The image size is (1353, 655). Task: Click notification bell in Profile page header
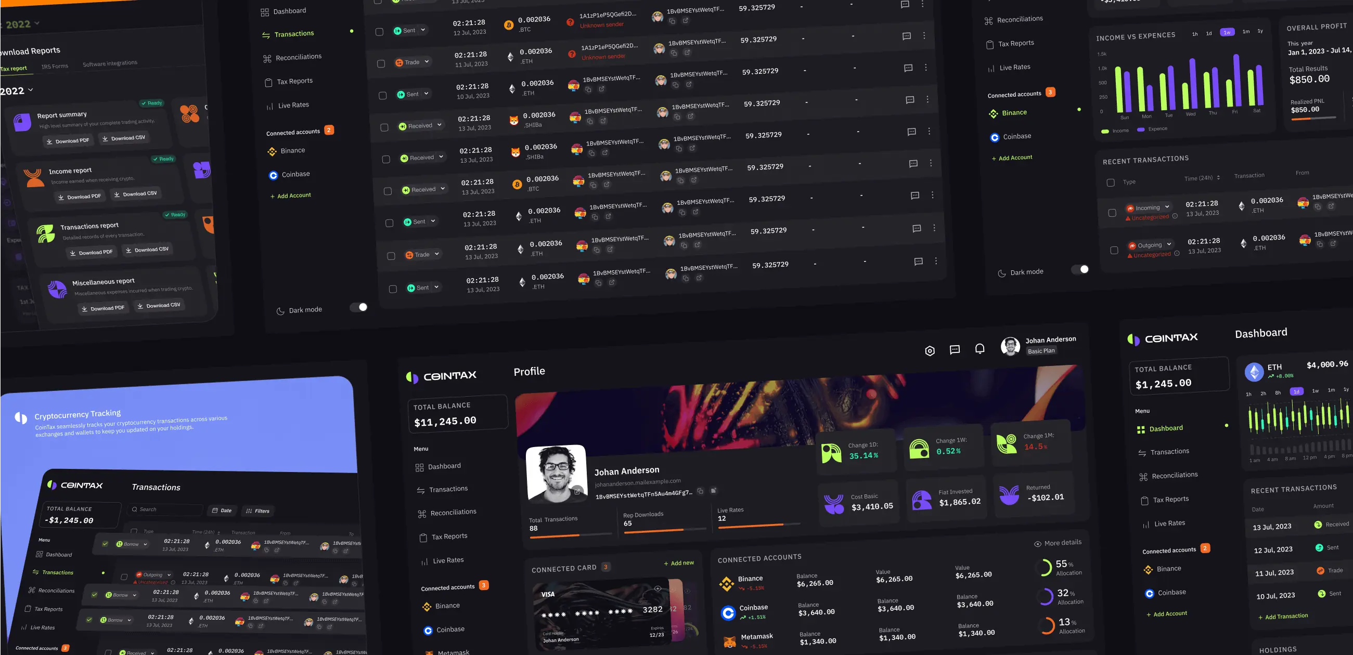coord(980,348)
